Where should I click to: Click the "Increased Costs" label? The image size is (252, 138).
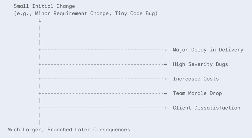196,79
